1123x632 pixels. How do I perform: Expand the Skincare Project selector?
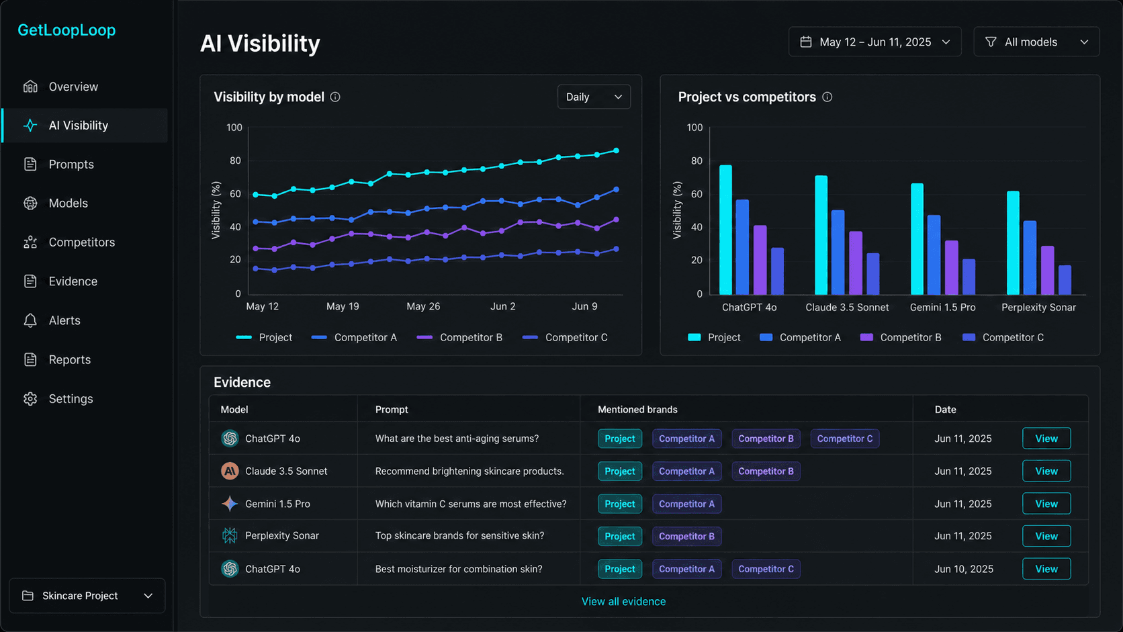click(x=87, y=596)
